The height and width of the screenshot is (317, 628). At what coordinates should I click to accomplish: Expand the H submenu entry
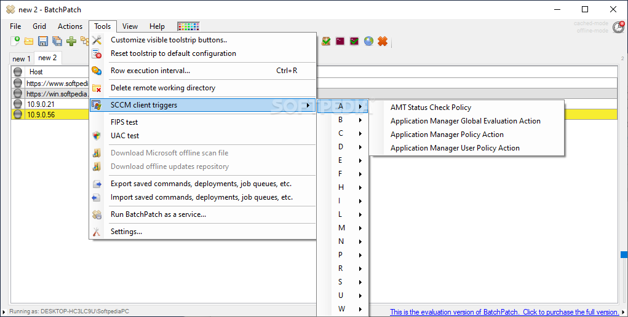coord(343,187)
